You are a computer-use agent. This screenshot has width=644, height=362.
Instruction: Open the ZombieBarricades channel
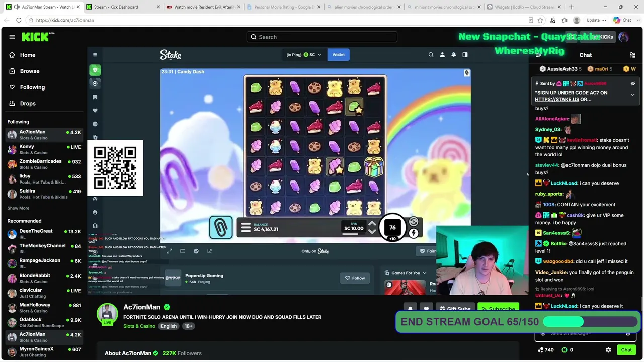44,164
